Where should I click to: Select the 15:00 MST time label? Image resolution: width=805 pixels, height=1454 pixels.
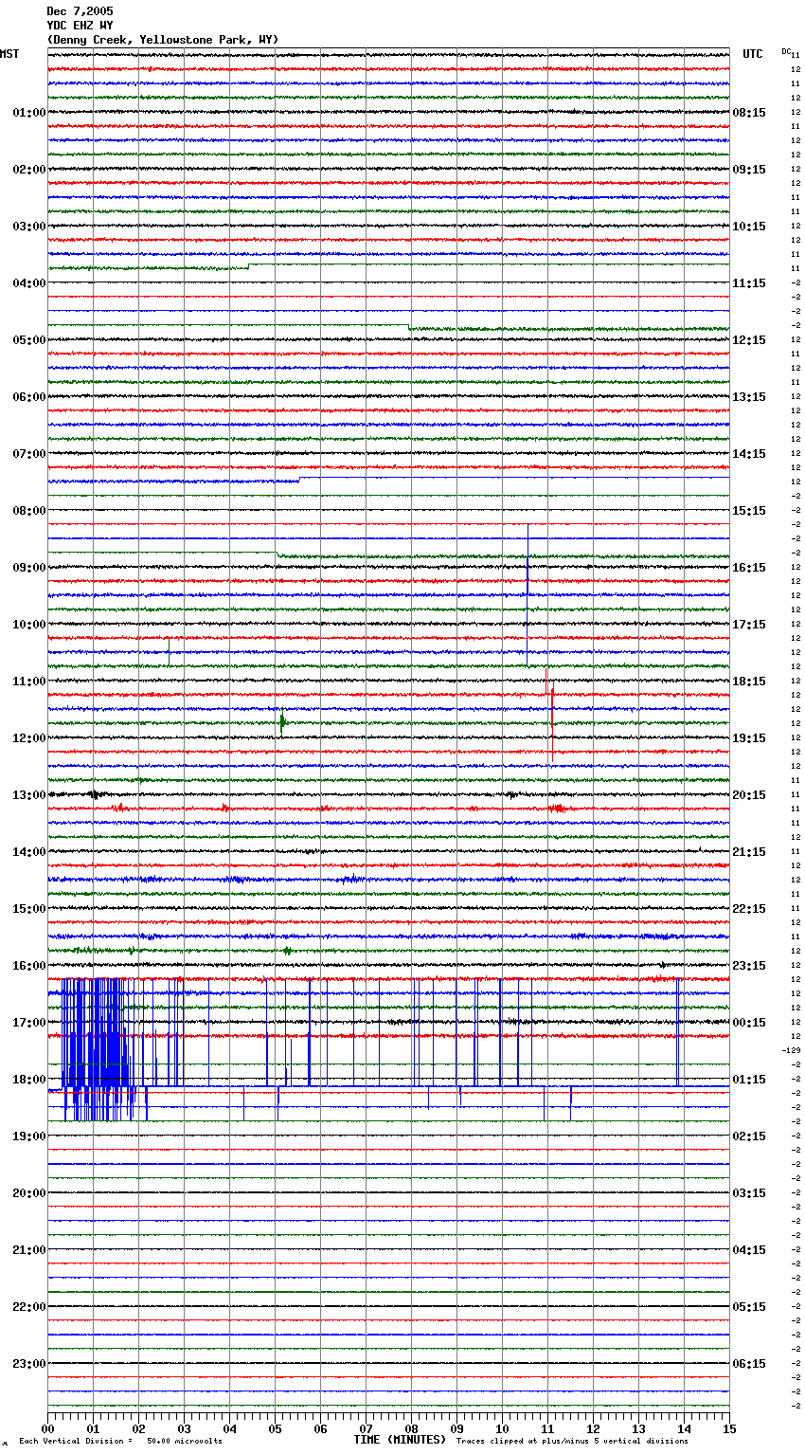pyautogui.click(x=29, y=909)
